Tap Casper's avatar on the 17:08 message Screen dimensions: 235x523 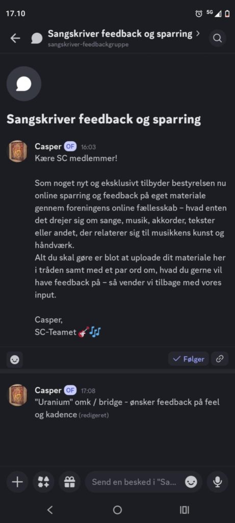coord(18,395)
